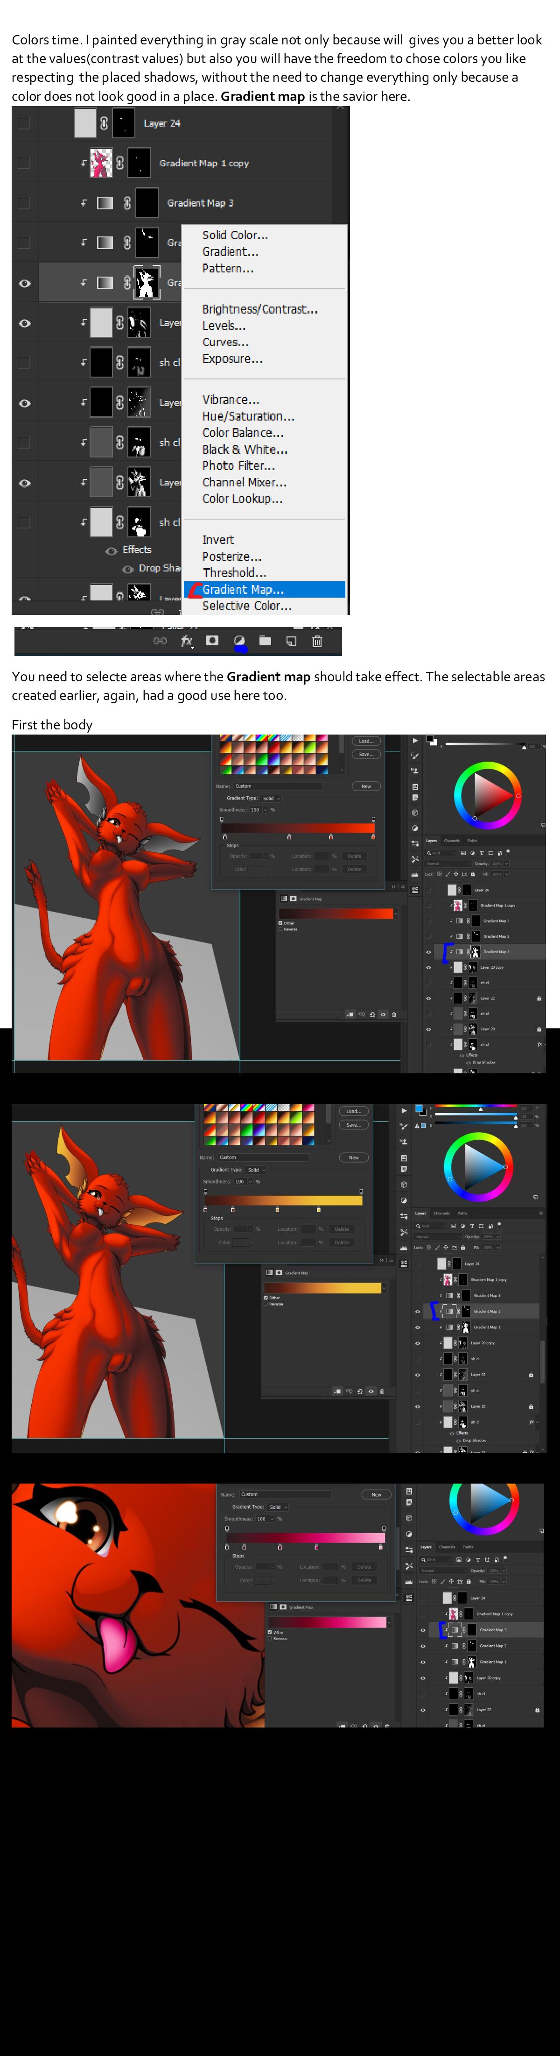Show Gradient Map 1 copy in top layers panel
This screenshot has height=2056, width=560.
click(24, 163)
